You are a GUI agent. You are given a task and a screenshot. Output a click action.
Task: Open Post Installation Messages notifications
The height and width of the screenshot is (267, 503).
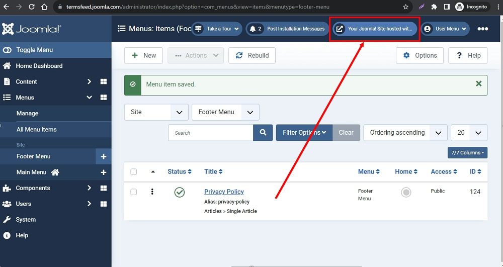point(287,29)
